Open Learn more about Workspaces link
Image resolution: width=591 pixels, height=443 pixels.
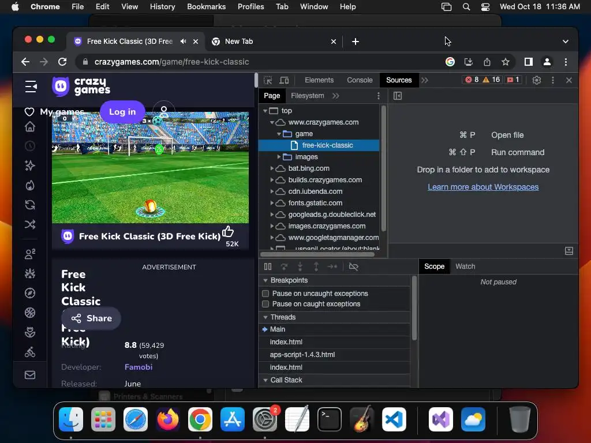[483, 187]
